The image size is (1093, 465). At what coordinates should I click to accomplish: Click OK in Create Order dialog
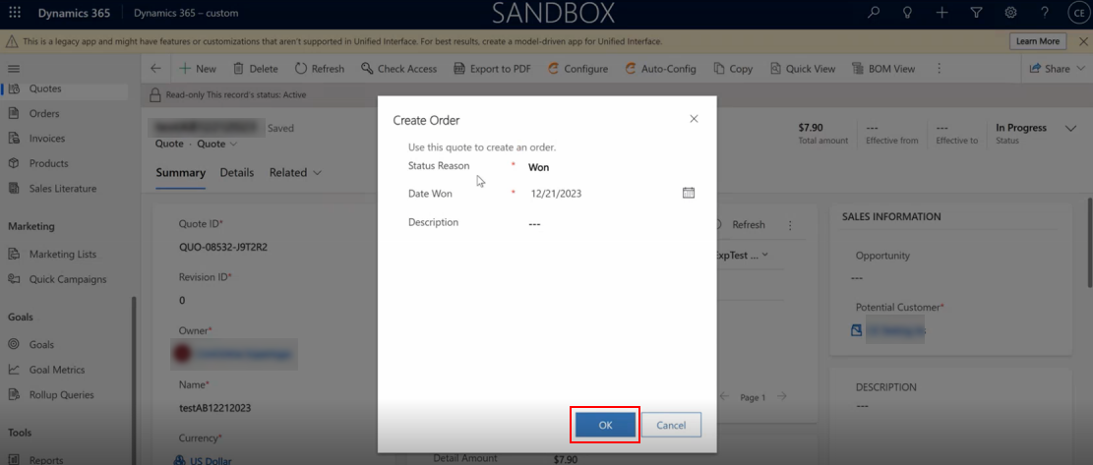pyautogui.click(x=605, y=426)
